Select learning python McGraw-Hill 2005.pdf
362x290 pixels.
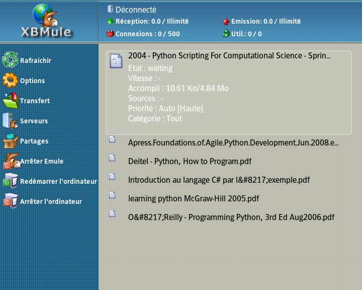(x=194, y=198)
